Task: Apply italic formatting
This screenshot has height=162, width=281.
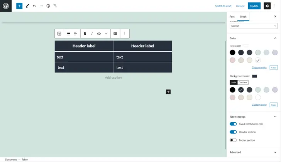Action: pos(92,34)
